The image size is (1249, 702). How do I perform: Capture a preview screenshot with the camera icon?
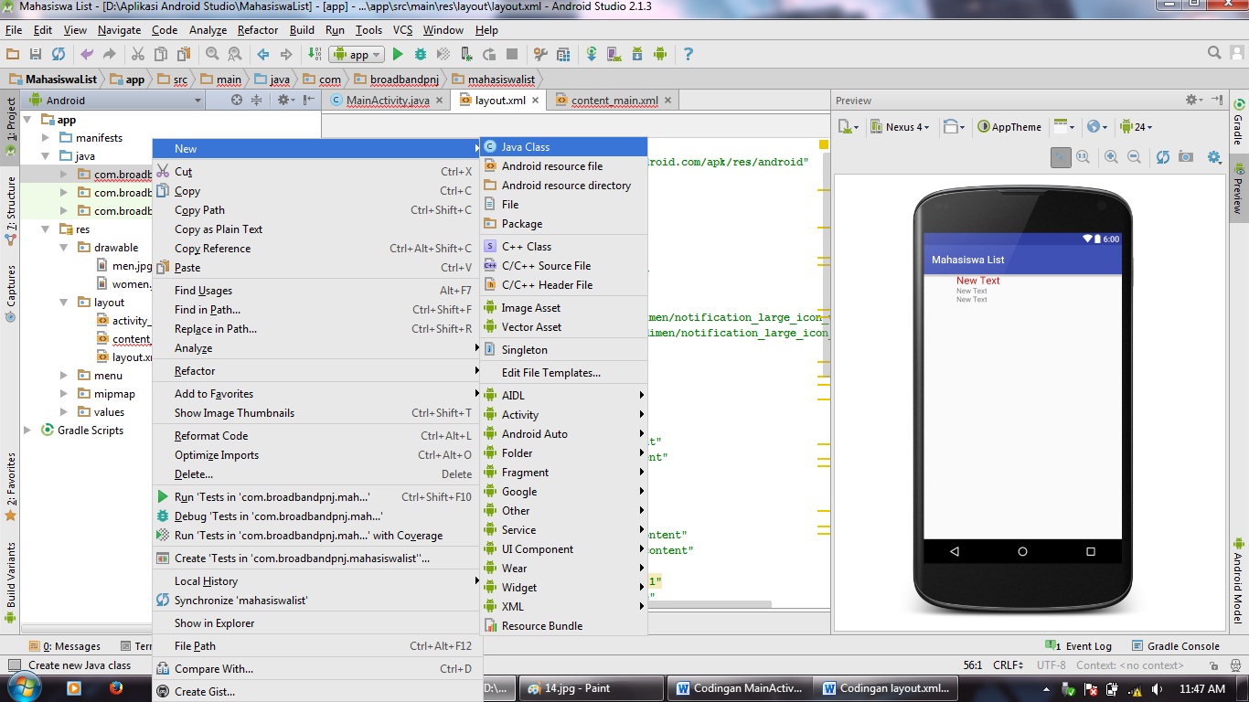[1186, 156]
